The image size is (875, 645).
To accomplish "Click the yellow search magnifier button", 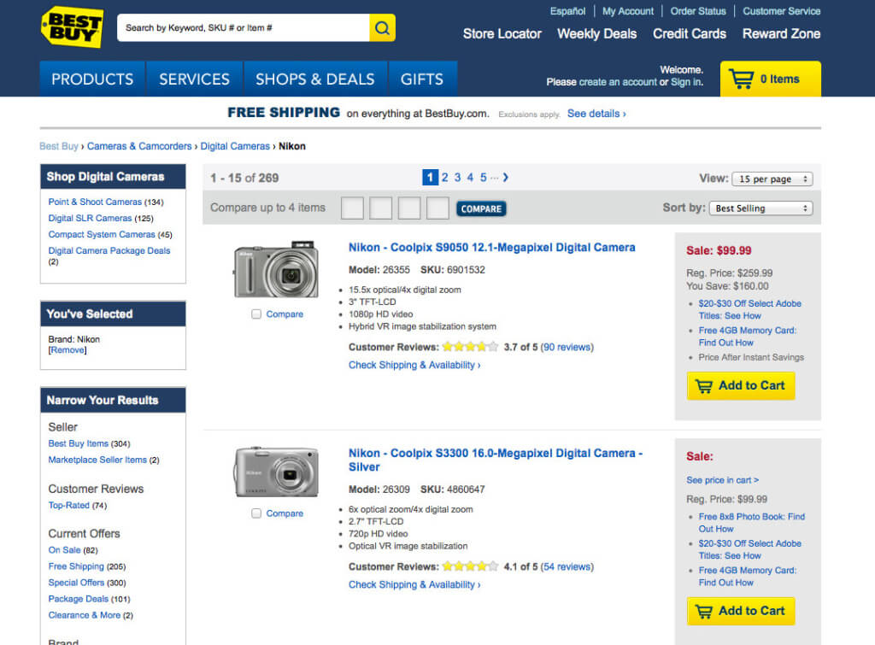I will pos(382,28).
